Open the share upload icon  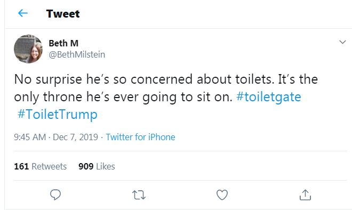click(305, 195)
